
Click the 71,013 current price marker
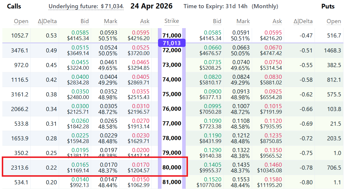(x=172, y=43)
